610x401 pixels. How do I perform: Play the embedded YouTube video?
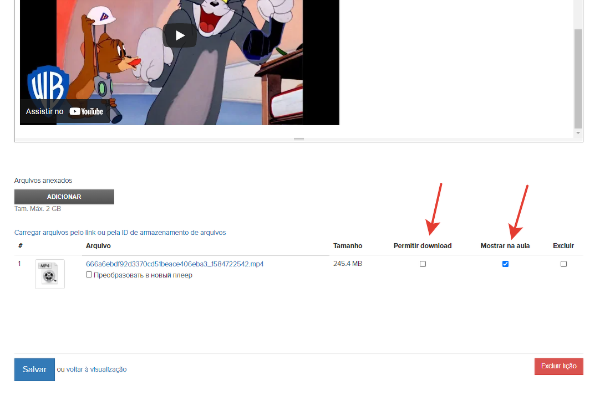(179, 35)
